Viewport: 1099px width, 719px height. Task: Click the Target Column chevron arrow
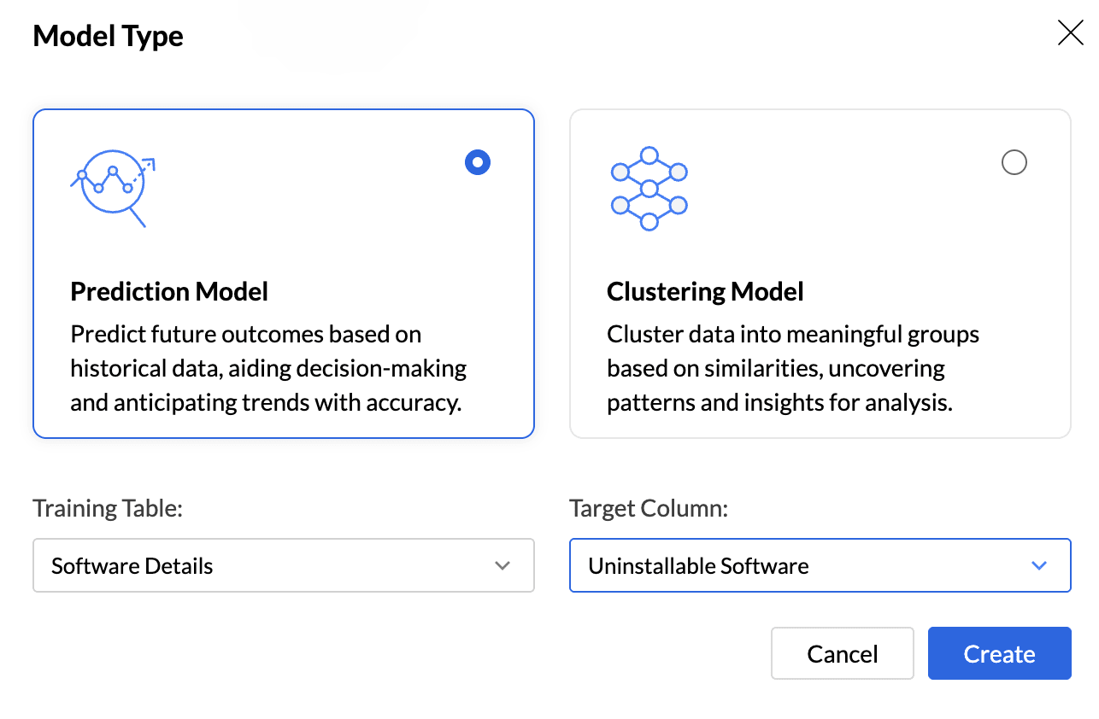coord(1039,565)
